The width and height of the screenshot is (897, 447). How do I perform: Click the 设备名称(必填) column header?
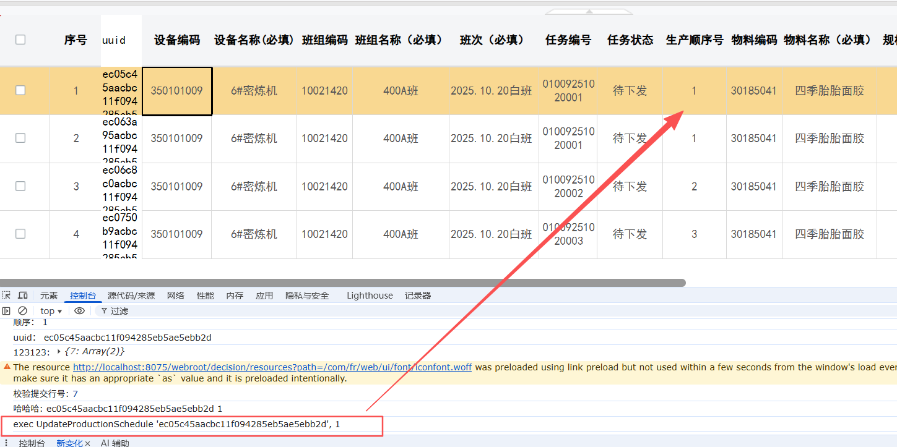click(254, 40)
